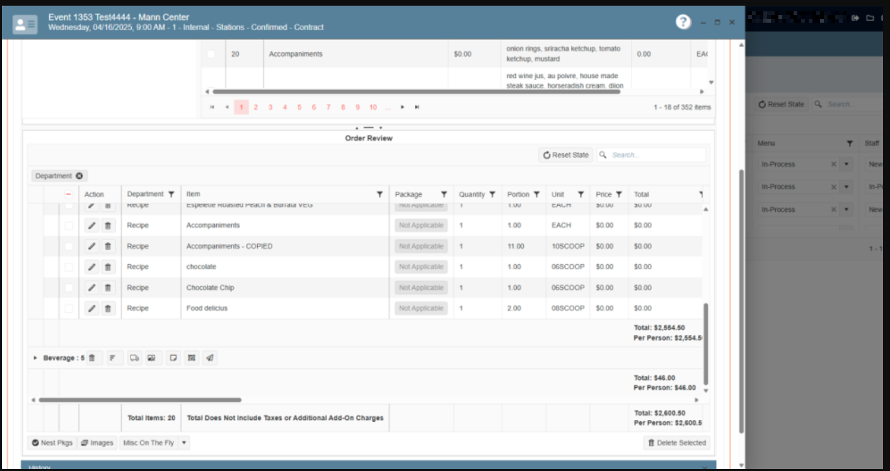This screenshot has width=890, height=471.
Task: Click the paper plane send icon in Beverage group
Action: click(211, 358)
